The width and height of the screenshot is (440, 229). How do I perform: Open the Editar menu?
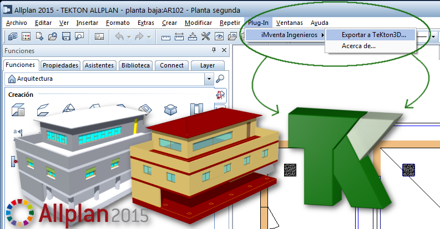(x=43, y=23)
